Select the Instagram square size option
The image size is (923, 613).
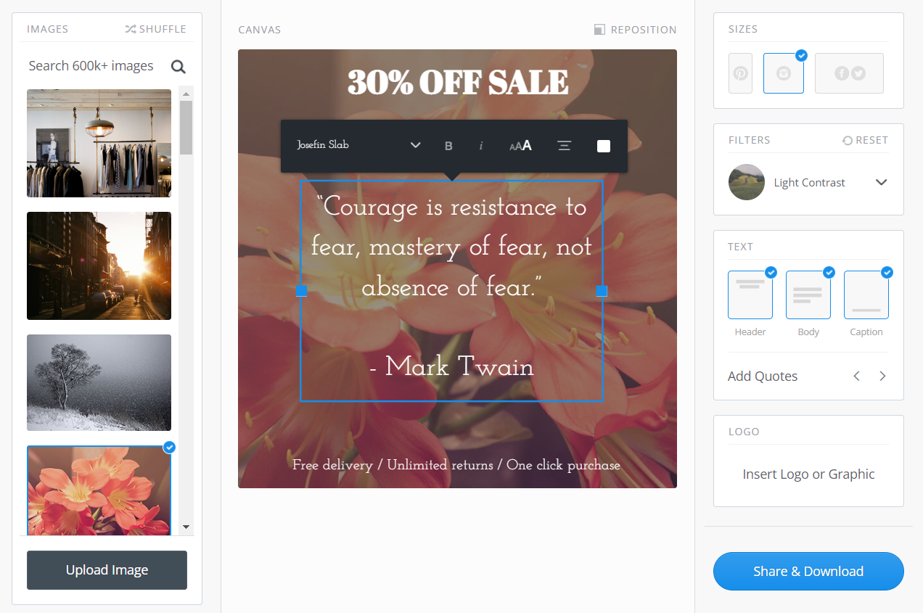click(784, 73)
